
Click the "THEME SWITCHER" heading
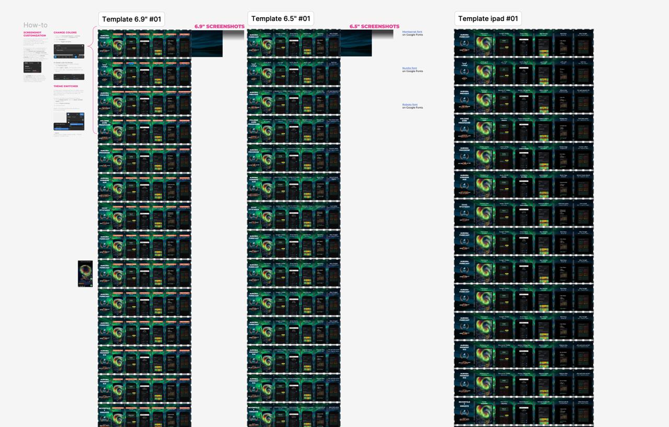click(66, 86)
